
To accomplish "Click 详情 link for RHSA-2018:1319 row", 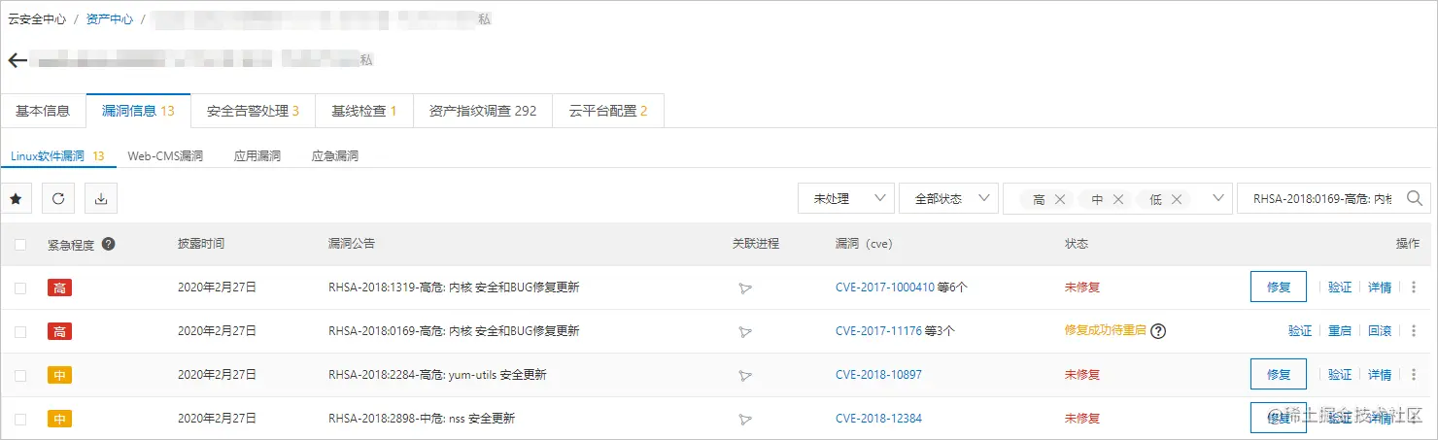I will pos(1380,288).
